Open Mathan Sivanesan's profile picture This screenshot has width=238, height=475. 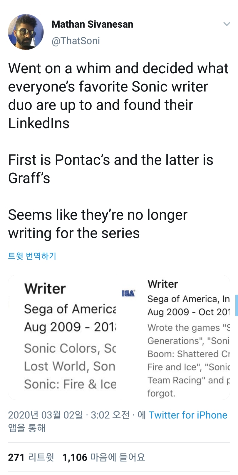point(26,32)
